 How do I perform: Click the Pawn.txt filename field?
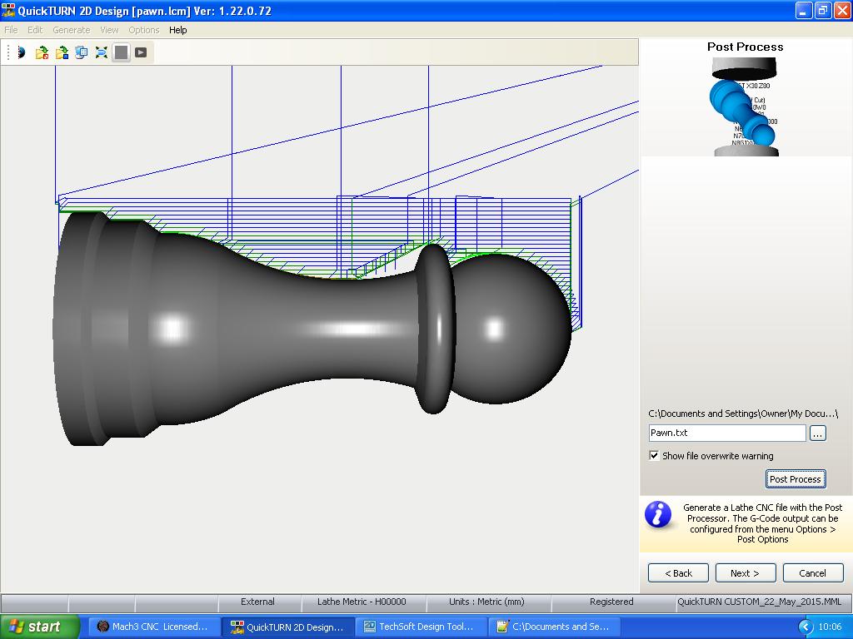pyautogui.click(x=726, y=433)
